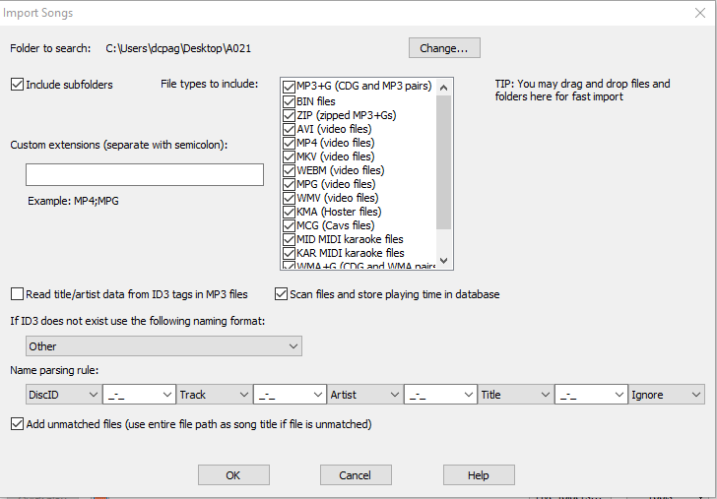Uncheck MP3+G (CDG and MP3 pairs) file type
Screen dimensions: 717x499
click(x=289, y=87)
